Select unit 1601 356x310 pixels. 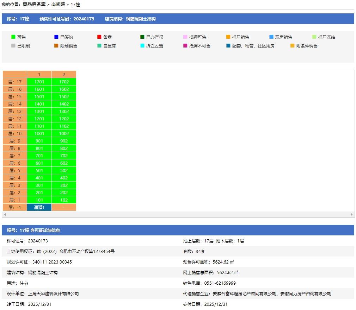click(39, 89)
